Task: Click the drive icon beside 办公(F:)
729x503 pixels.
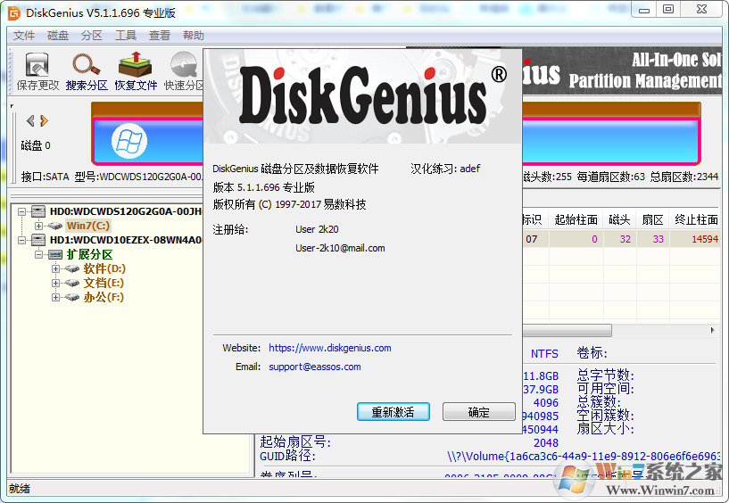Action: coord(72,298)
